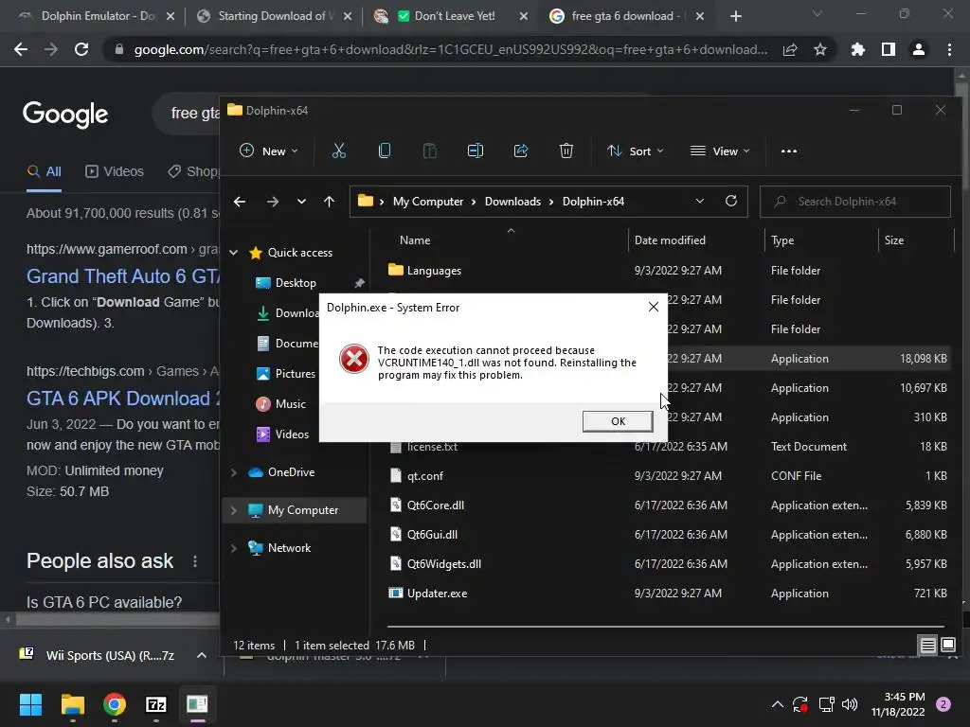Open the Sort dropdown menu

pos(636,151)
